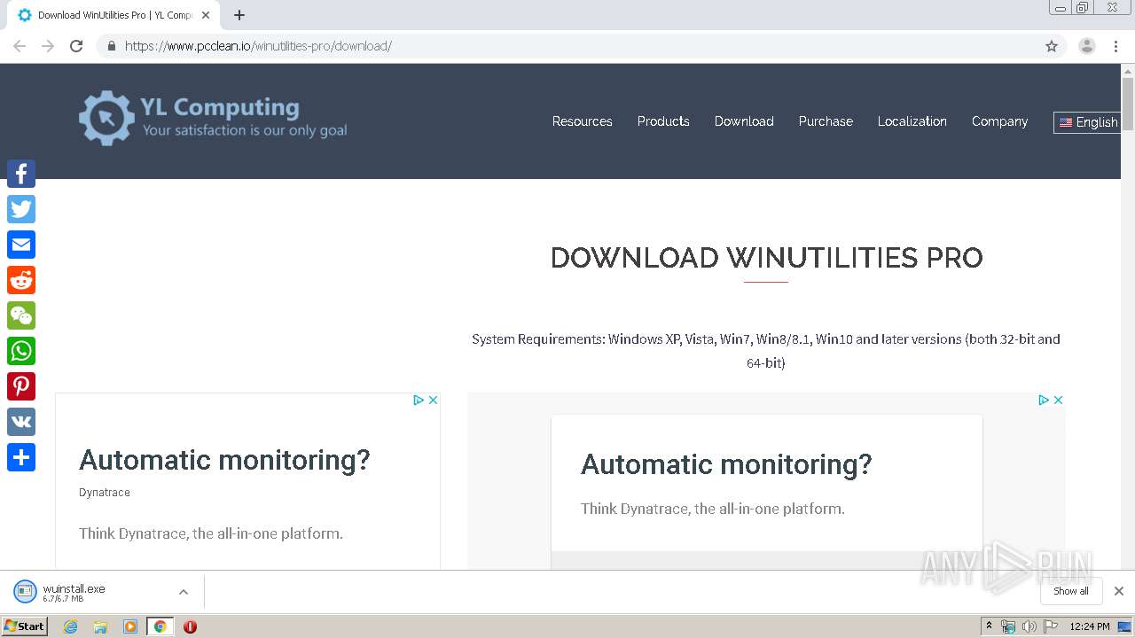Share page on Reddit

point(21,280)
